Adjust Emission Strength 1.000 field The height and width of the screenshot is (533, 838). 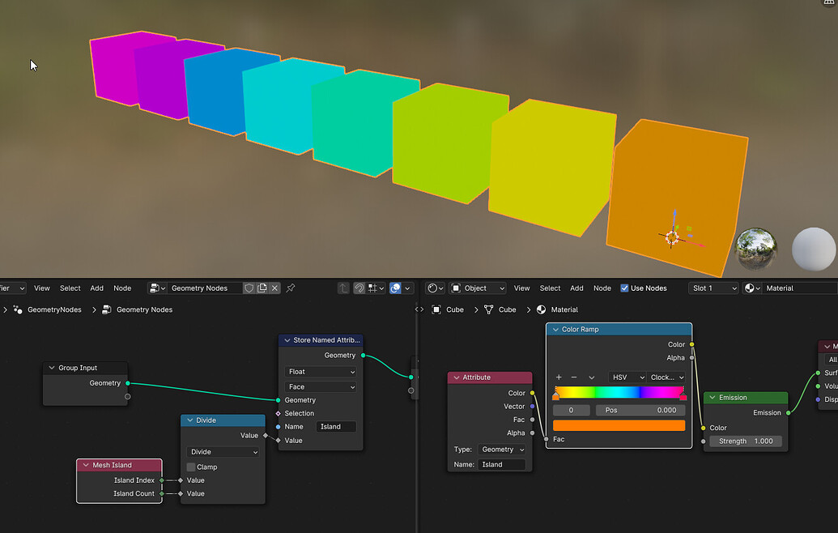point(746,441)
